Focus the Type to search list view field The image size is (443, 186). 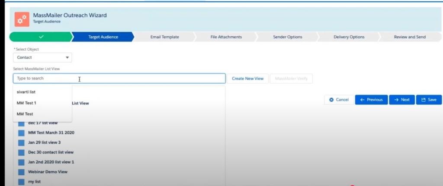[119, 79]
